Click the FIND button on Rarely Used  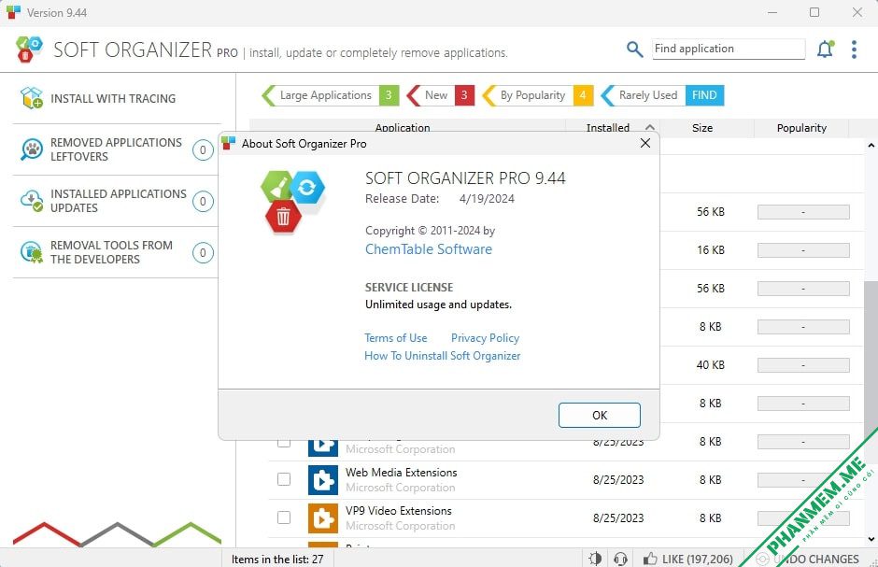704,95
